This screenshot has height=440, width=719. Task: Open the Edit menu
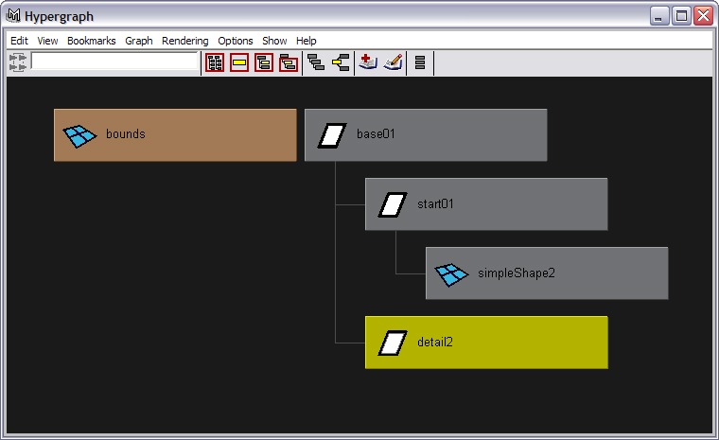click(x=19, y=41)
